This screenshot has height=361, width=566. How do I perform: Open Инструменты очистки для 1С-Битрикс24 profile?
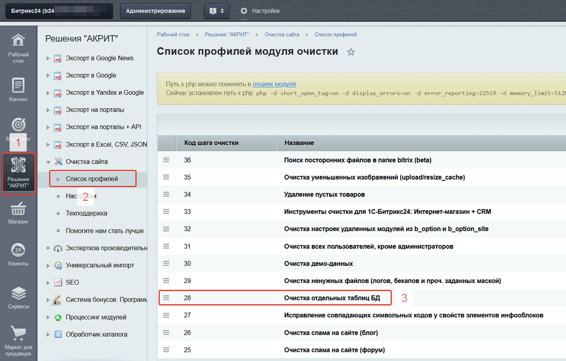[x=387, y=212]
